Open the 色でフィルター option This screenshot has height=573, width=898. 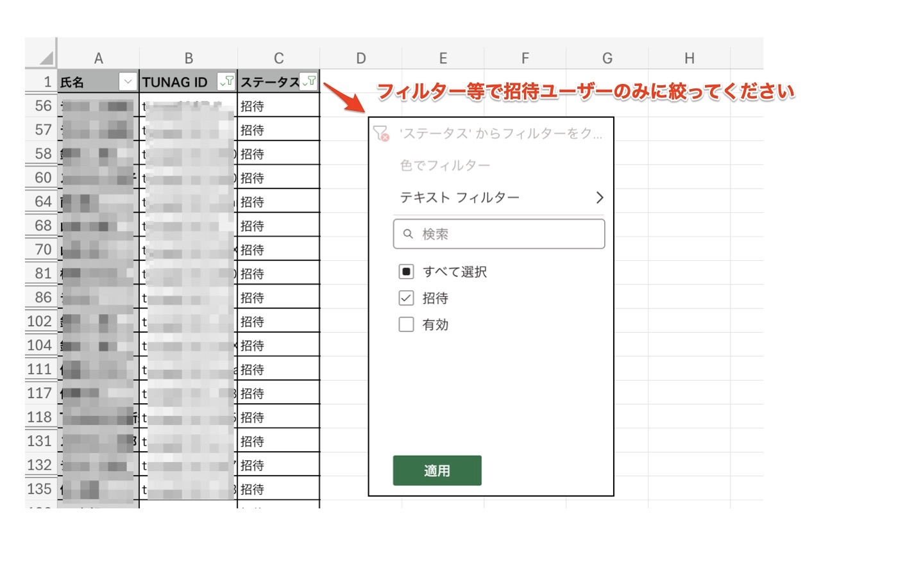(445, 166)
